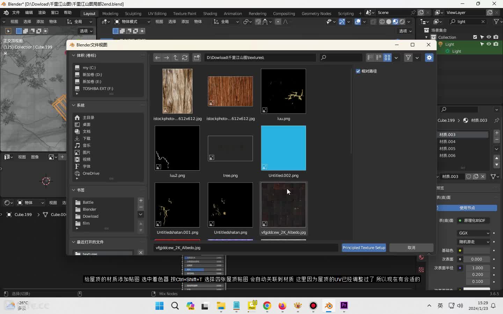
Task: Clear the recent files list entry
Action: coord(141,253)
